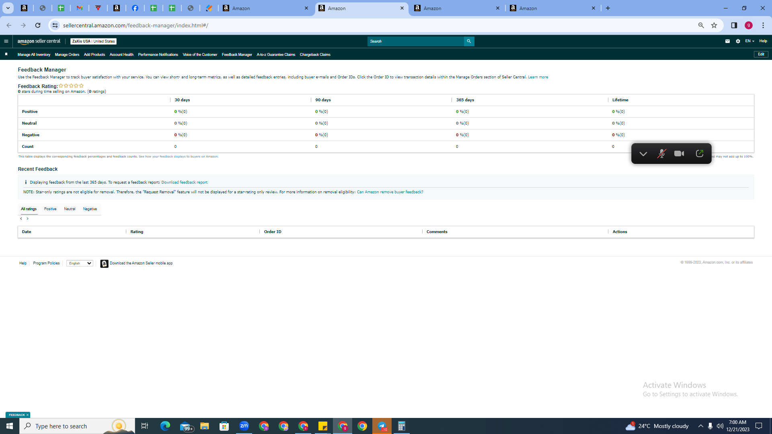Click the Seller Central search field
772x434 pixels.
coord(416,41)
